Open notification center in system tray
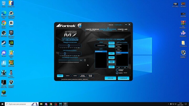This screenshot has width=189, height=106. (186, 104)
